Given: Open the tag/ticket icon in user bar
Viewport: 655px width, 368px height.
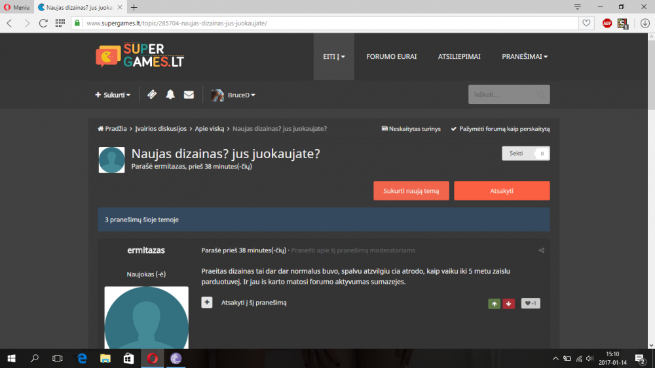Looking at the screenshot, I should tap(152, 95).
